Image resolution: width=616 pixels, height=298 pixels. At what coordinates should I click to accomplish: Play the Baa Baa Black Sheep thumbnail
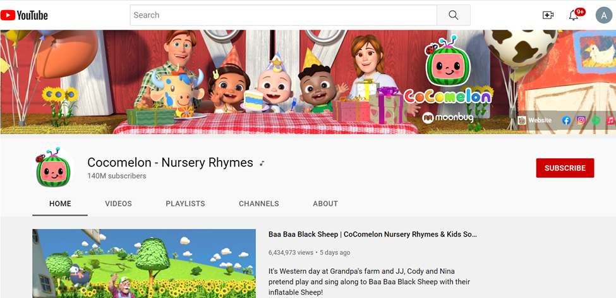click(144, 263)
